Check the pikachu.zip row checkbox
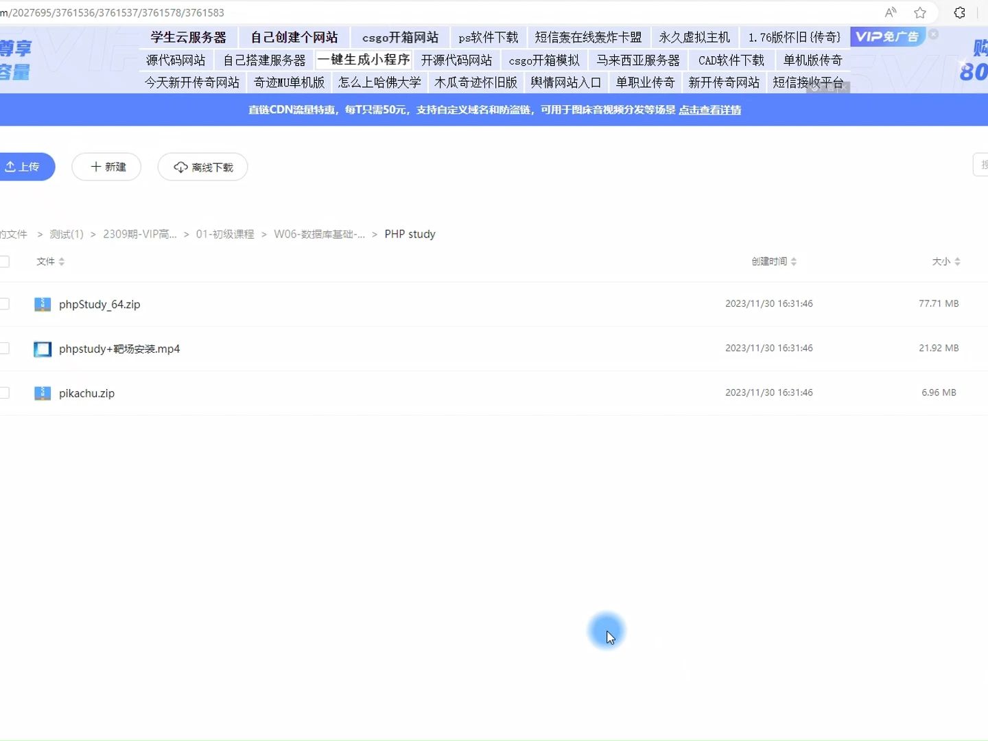 point(4,393)
